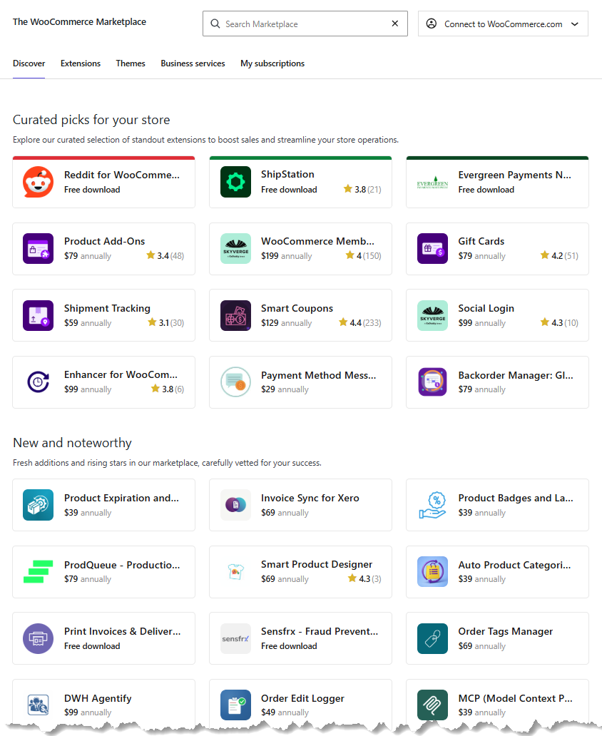The width and height of the screenshot is (602, 736).
Task: Open Order Tags Manager title link
Action: click(x=505, y=631)
